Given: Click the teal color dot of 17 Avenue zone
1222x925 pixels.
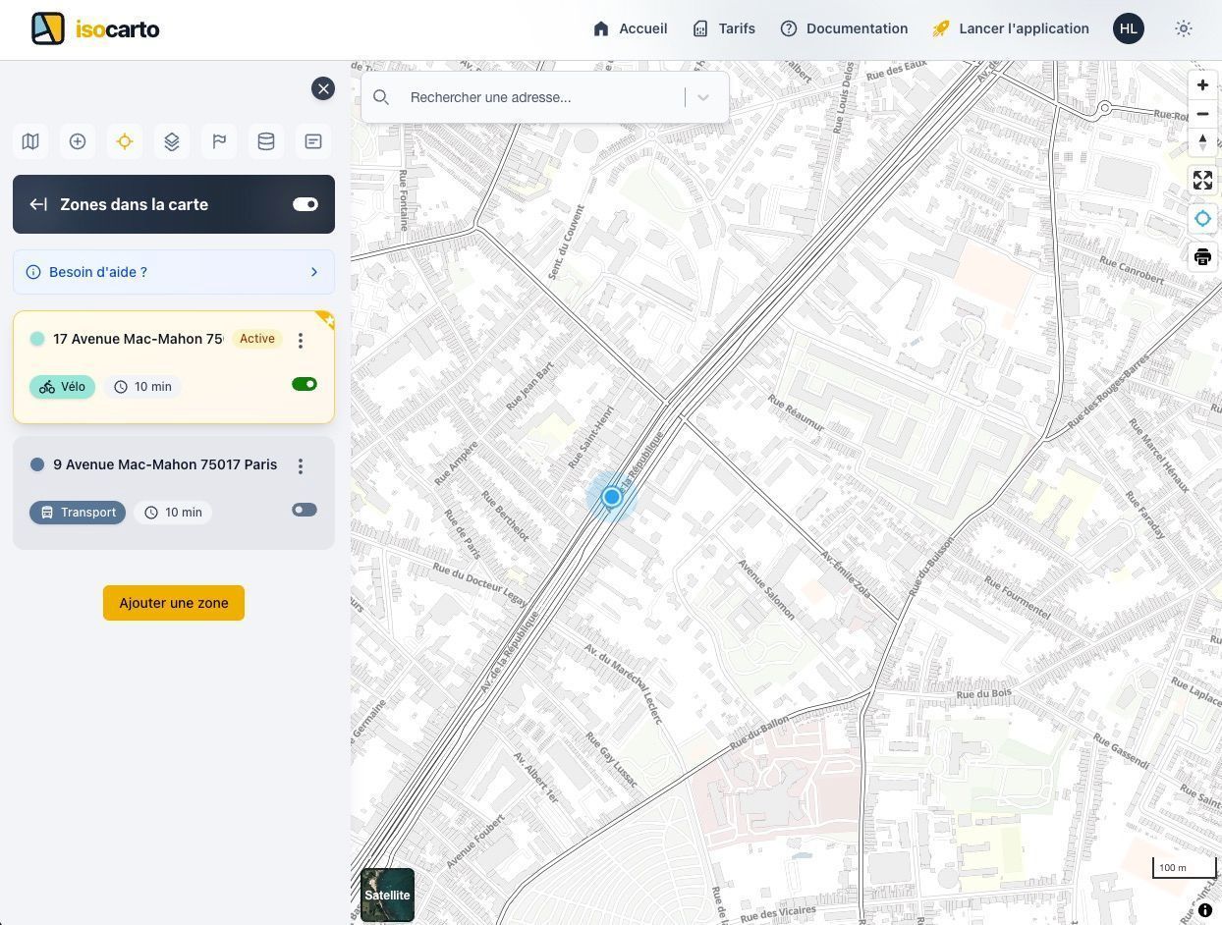Looking at the screenshot, I should coord(37,339).
